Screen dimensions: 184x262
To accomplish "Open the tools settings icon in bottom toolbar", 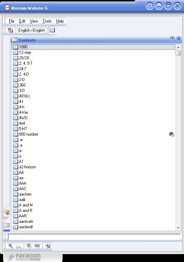I will 48,246.
